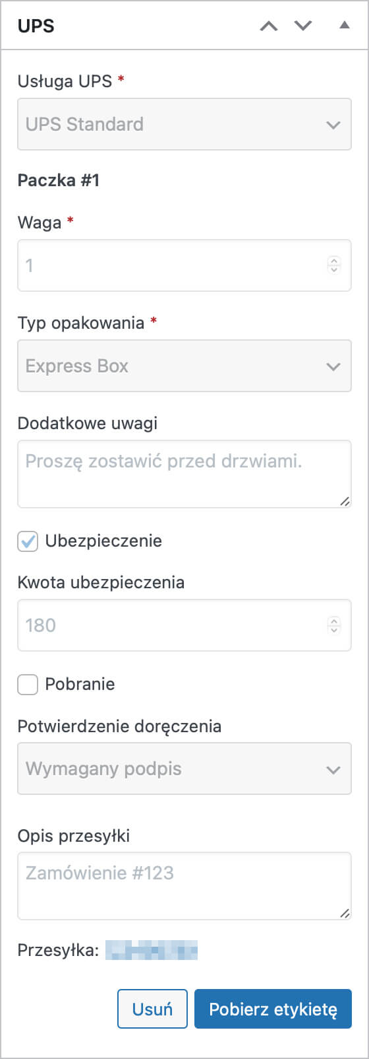Click the Usuń button
369x1059 pixels.
point(152,1009)
